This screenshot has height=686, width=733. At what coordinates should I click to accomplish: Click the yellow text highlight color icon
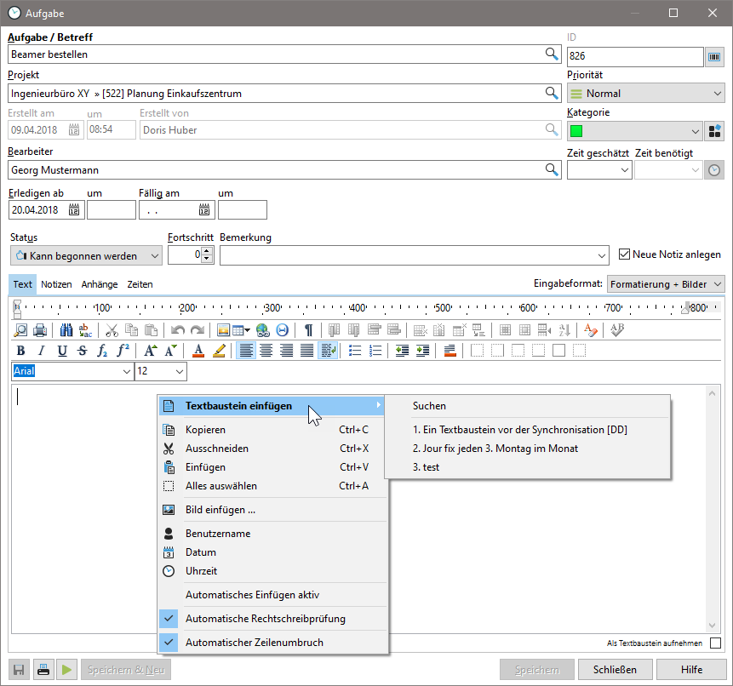tap(219, 351)
